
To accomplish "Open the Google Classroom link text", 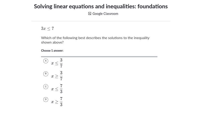I will pos(105,14).
